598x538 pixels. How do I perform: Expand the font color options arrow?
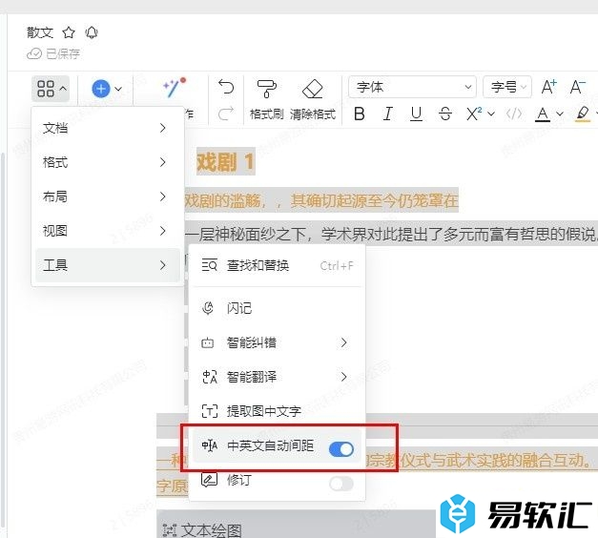tap(560, 114)
